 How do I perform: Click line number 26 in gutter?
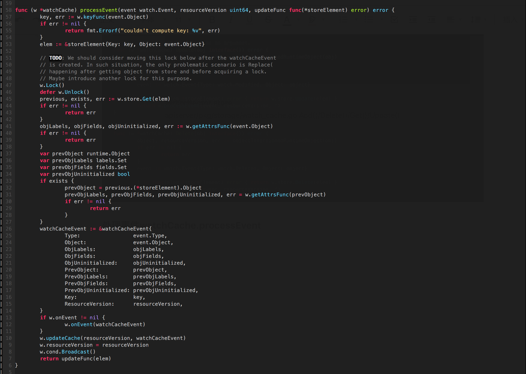click(8, 229)
